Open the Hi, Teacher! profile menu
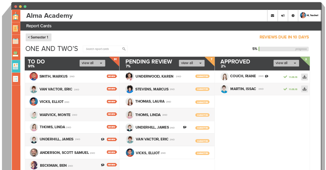Viewport: 326px width, 170px height. click(309, 15)
